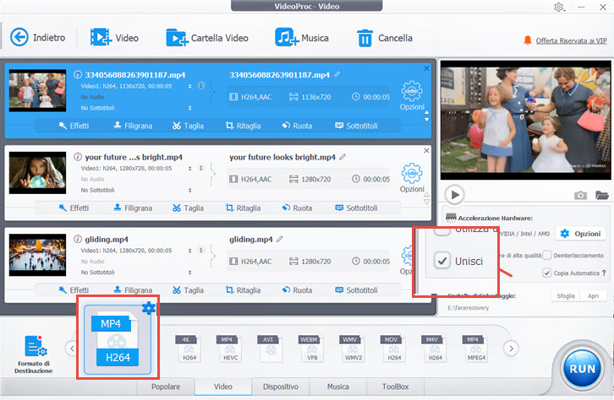Expand subtitle selector of gliding.mp4
Viewport: 614px width, 400px height.
click(x=190, y=273)
